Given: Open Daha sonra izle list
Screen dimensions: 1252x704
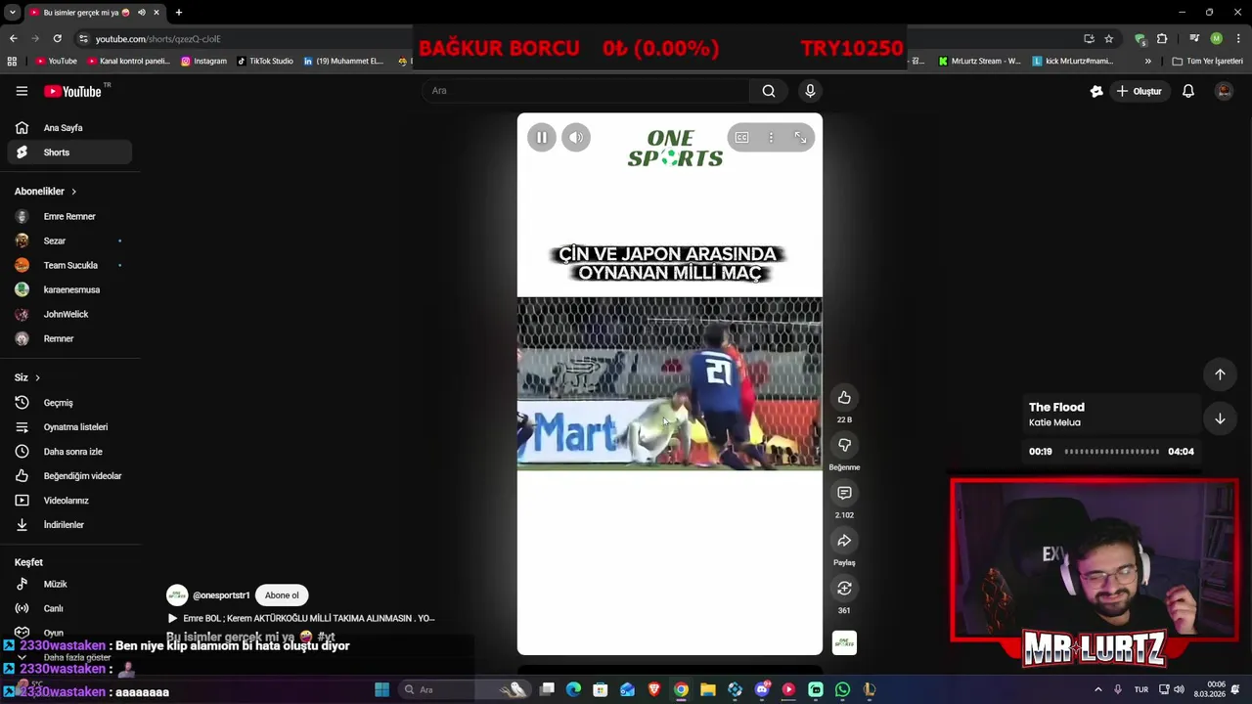Looking at the screenshot, I should click(x=68, y=452).
